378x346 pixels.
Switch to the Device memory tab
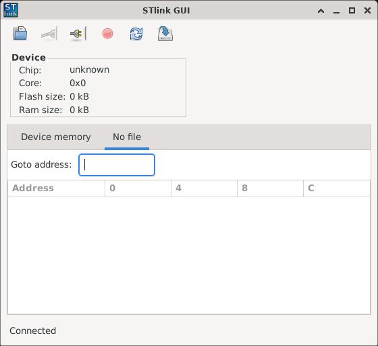point(56,137)
